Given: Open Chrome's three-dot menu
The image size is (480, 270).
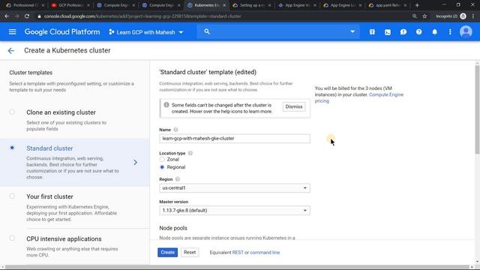Looking at the screenshot, I should coord(473,16).
